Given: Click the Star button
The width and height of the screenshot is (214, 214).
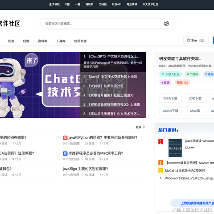Looking at the screenshot, I should tap(196, 40).
